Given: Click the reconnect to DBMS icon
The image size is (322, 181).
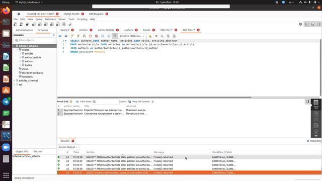Looking at the screenshot, I should [70, 24].
